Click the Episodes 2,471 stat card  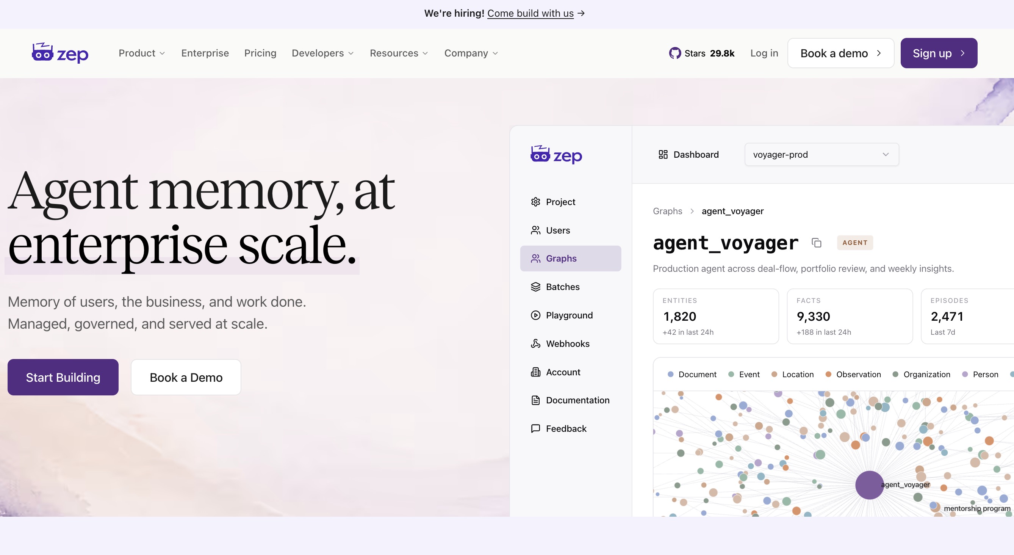pos(967,316)
